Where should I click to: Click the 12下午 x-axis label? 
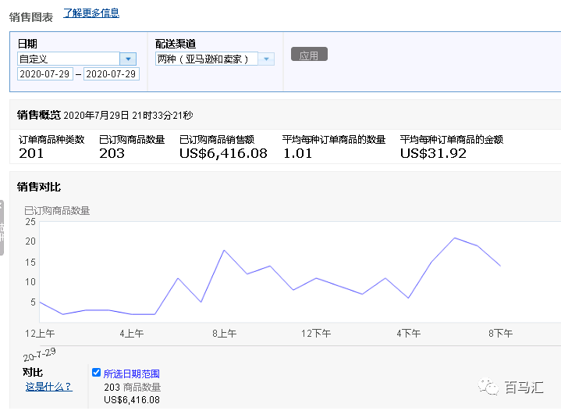[316, 334]
